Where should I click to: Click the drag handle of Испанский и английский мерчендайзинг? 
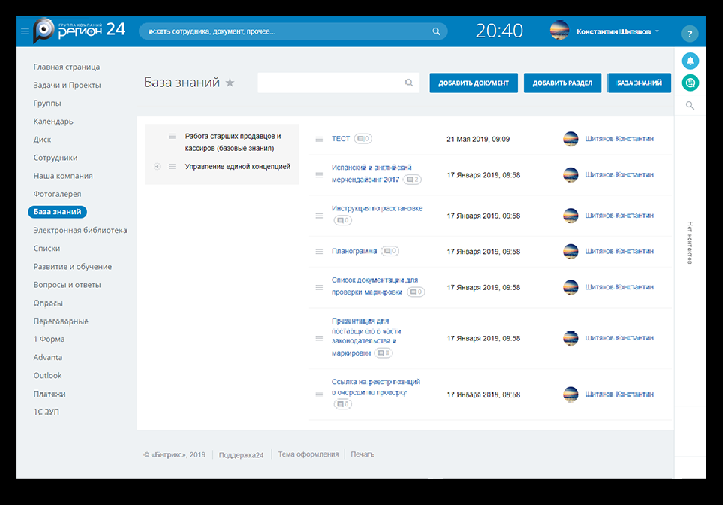pos(319,175)
